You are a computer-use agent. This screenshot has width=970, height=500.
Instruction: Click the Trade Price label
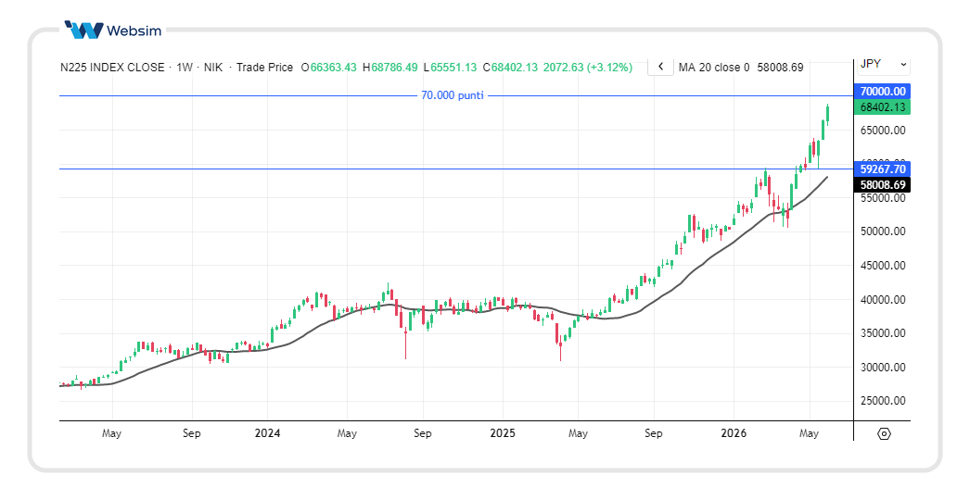click(265, 68)
